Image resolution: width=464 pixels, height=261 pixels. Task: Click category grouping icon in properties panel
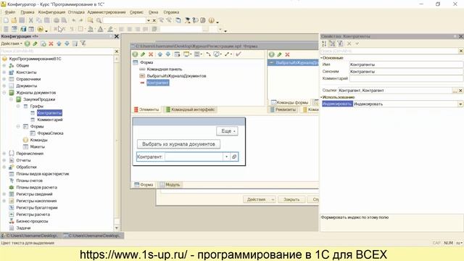point(332,43)
